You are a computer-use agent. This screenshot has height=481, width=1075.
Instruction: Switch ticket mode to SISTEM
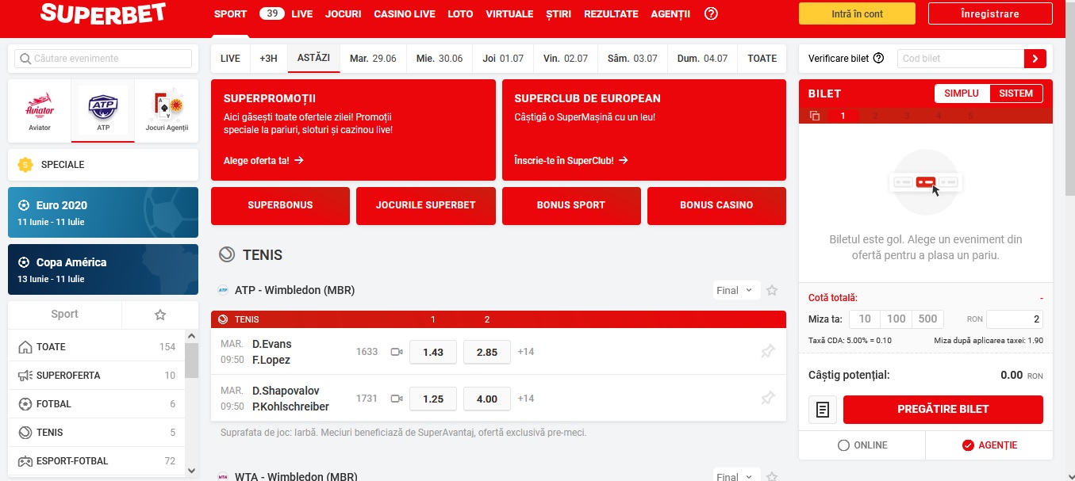(x=1016, y=94)
